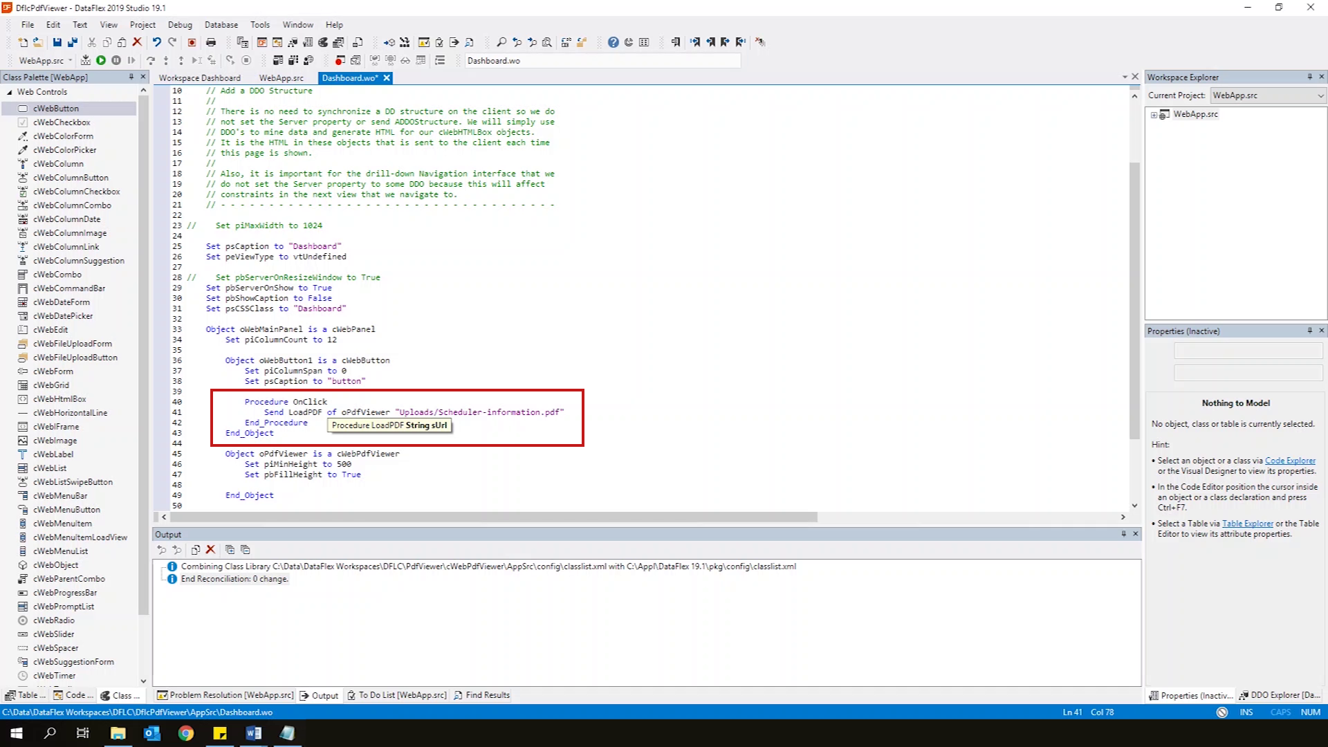1328x747 pixels.
Task: Open the Database menu
Action: click(x=221, y=24)
